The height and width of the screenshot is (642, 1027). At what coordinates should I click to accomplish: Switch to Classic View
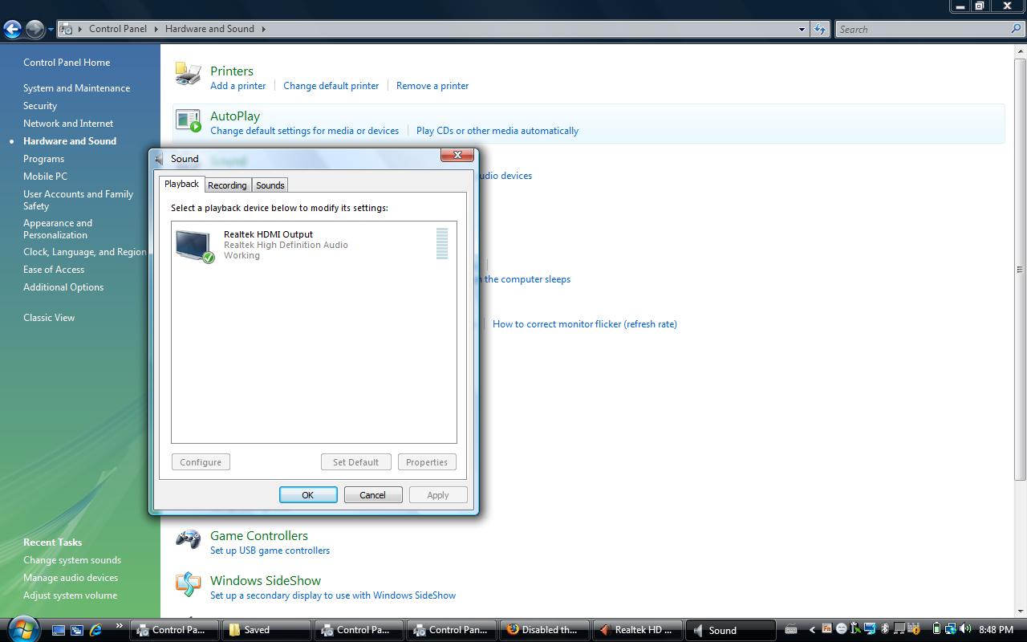point(49,318)
